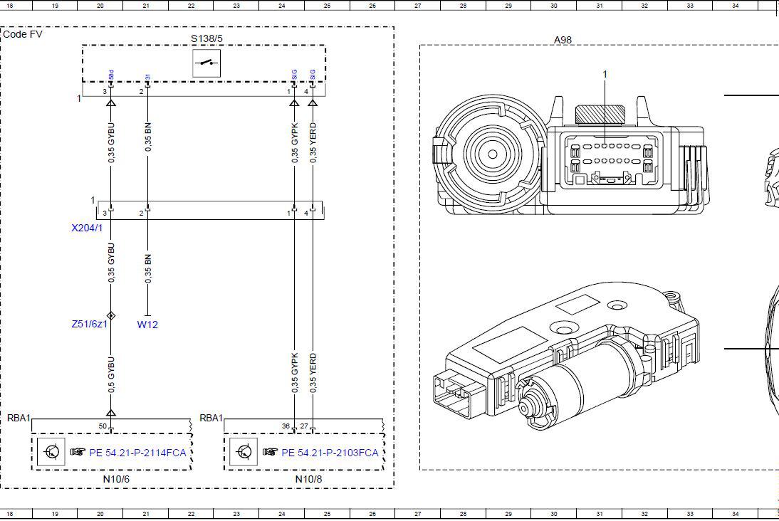Click the splice diamond next to Z51/6z1
The width and height of the screenshot is (779, 521).
(x=111, y=316)
